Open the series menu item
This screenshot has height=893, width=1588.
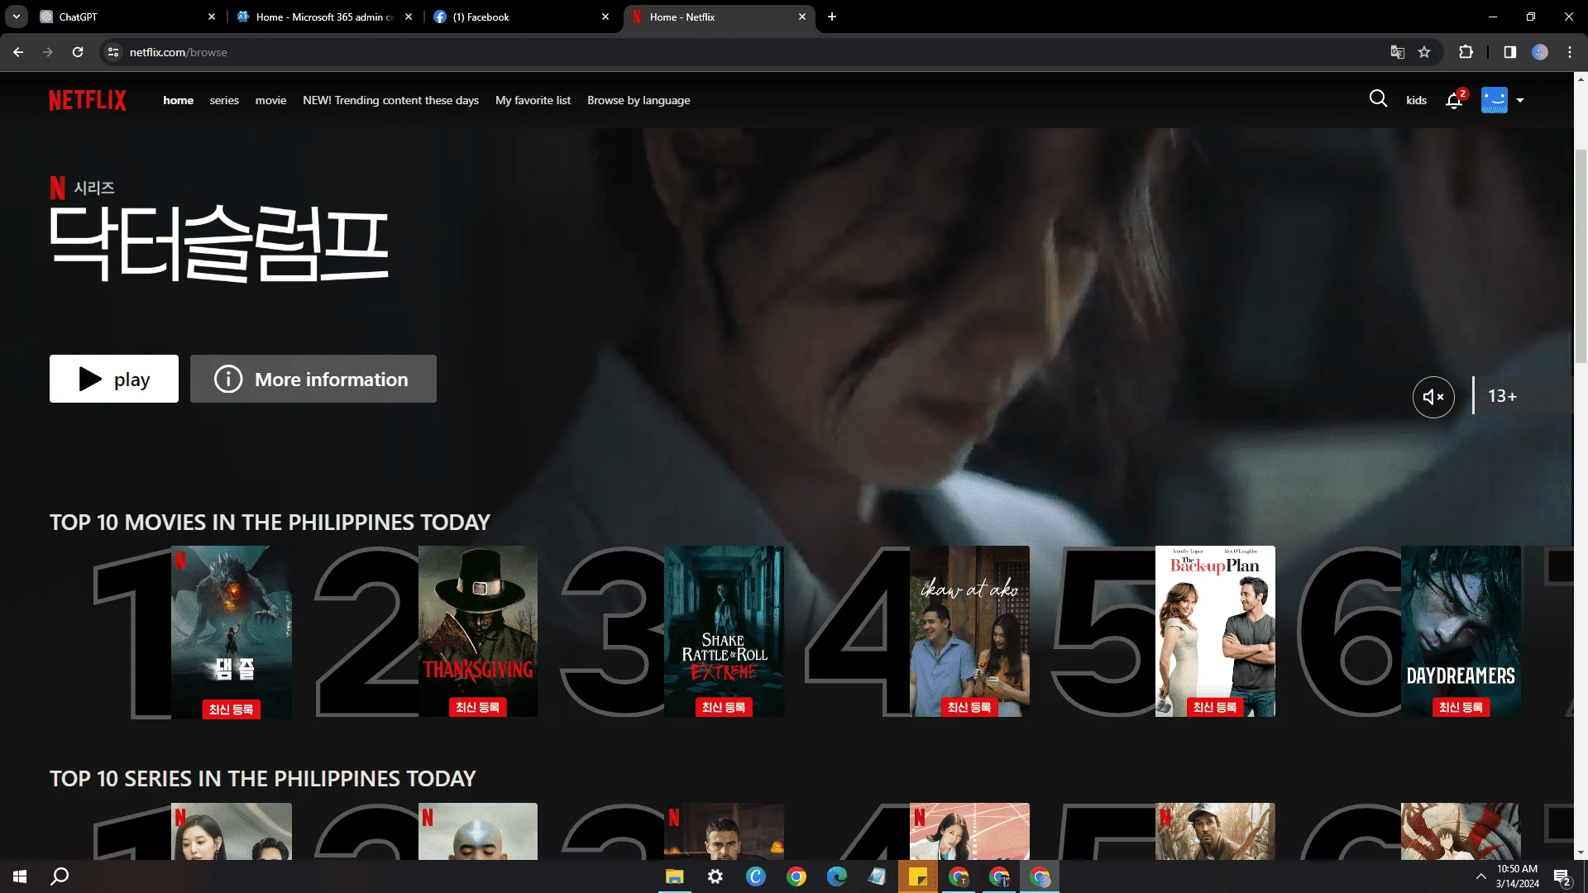[224, 100]
